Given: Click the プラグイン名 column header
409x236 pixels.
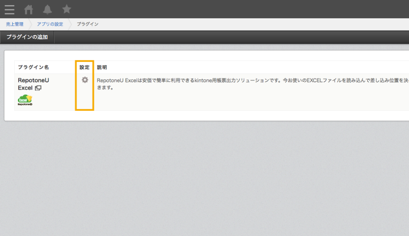Looking at the screenshot, I should (33, 67).
